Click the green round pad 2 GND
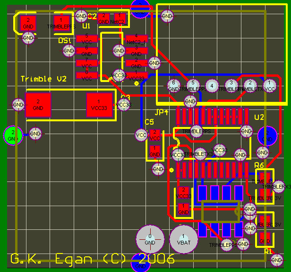291x272 pixels. [x=13, y=136]
